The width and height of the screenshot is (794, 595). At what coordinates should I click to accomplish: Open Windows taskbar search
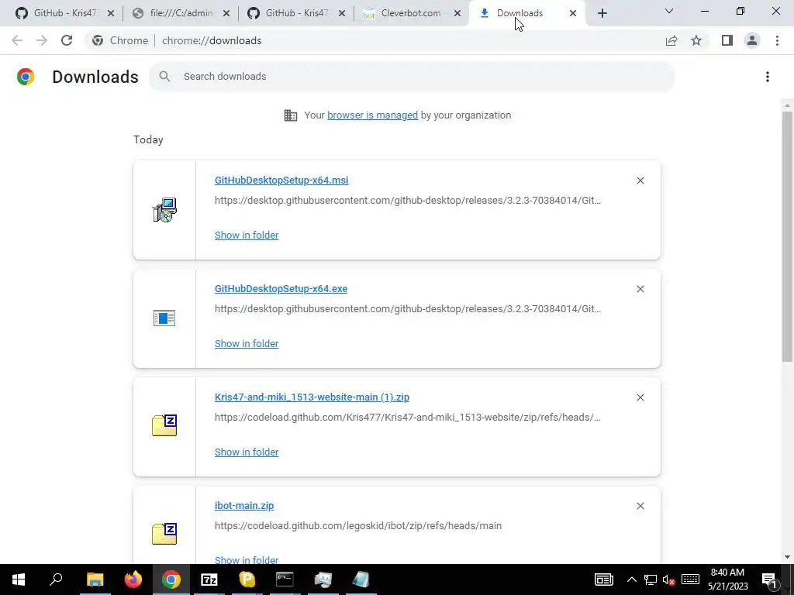pos(56,580)
